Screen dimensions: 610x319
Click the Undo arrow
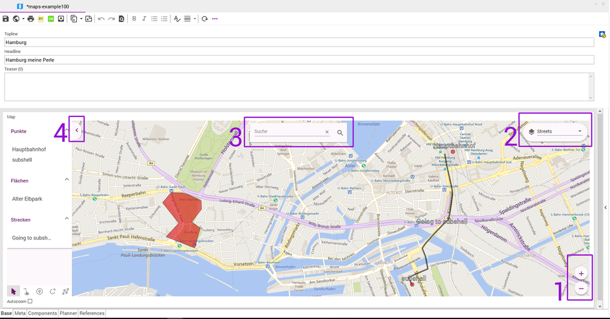point(101,19)
